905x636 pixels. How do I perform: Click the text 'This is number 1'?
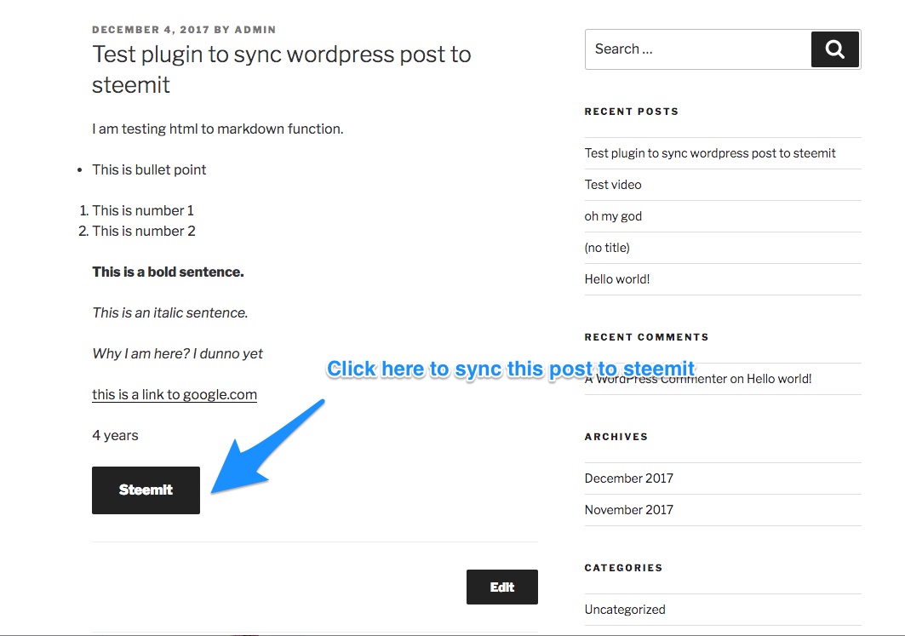(143, 210)
